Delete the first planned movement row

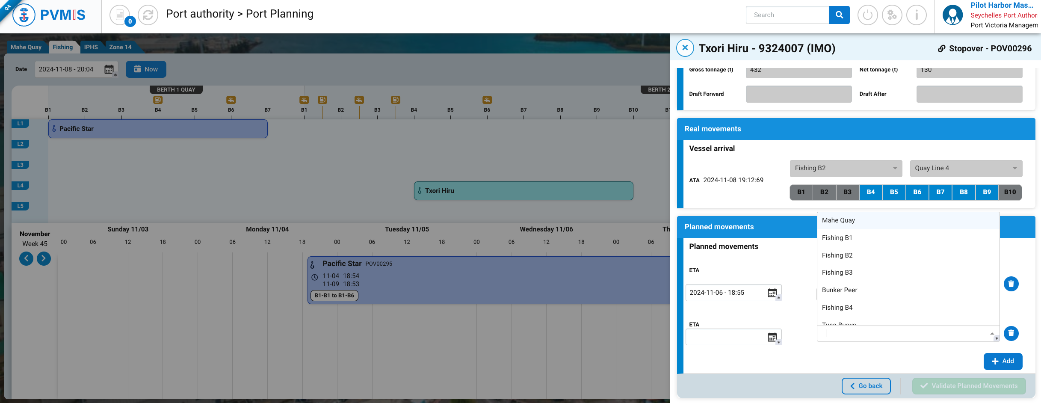point(1011,284)
